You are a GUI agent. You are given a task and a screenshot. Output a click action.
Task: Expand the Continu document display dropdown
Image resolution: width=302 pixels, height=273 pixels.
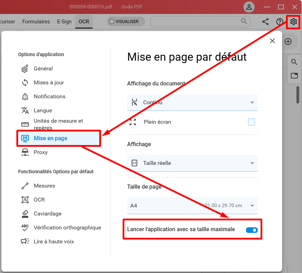pyautogui.click(x=192, y=103)
